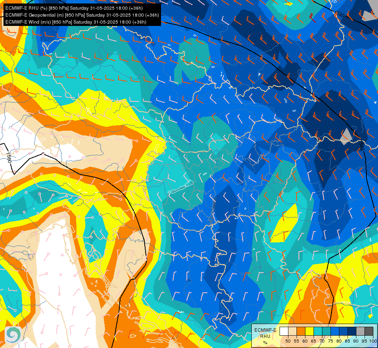Click the light gray legend swatch for 90-95%
Image resolution: width=378 pixels, height=348 pixels.
pyautogui.click(x=360, y=331)
